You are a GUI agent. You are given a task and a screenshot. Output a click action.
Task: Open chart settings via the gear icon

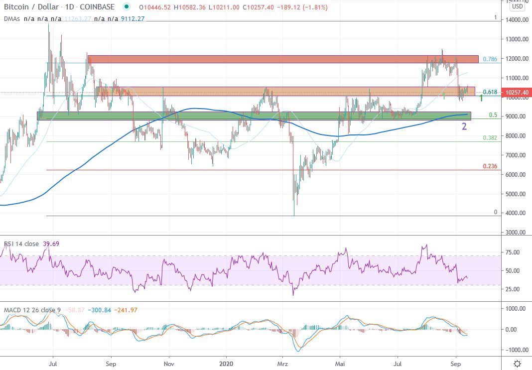click(518, 364)
